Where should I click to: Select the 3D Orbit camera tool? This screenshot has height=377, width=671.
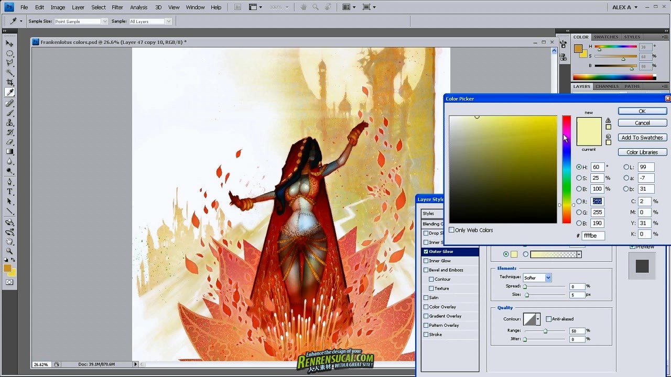(x=9, y=232)
